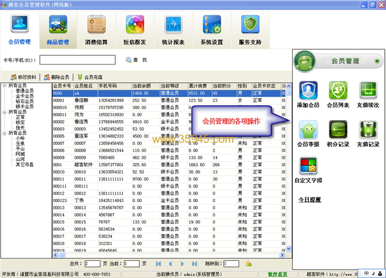Click the 积分记录 icon
Viewport: 386px width, 278px height.
pos(338,130)
